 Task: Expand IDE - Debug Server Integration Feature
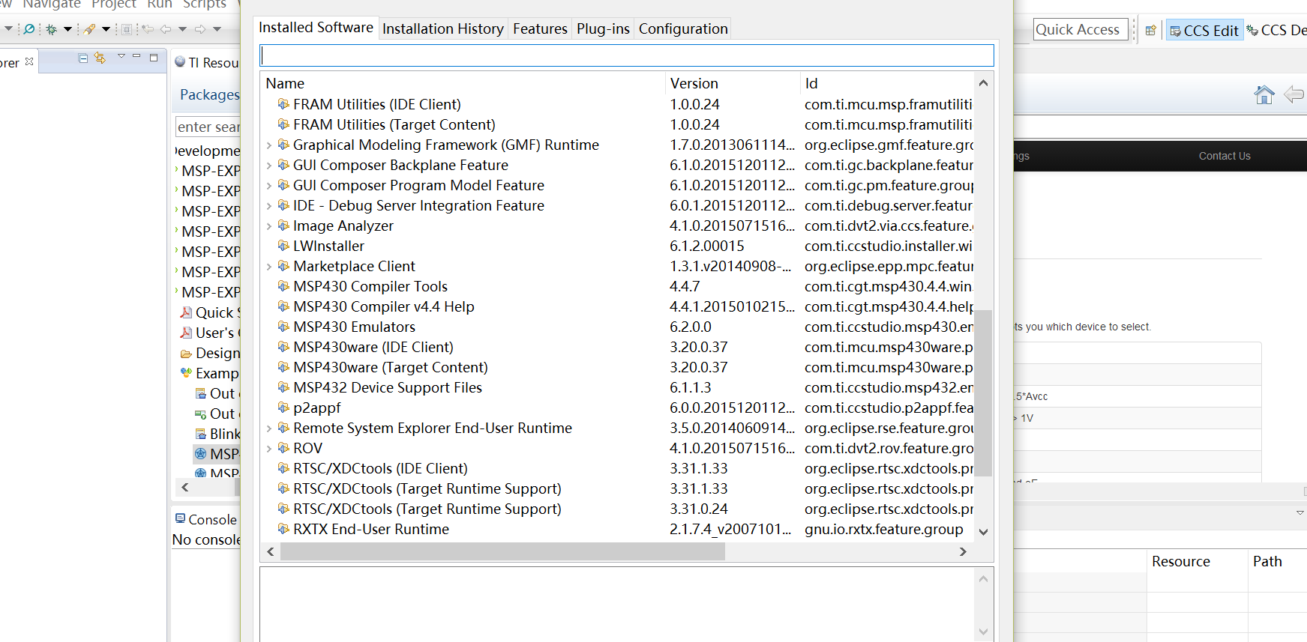[269, 205]
